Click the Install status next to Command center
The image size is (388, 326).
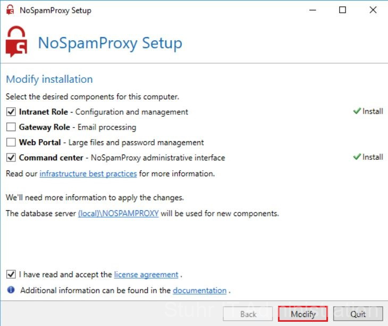tap(373, 157)
